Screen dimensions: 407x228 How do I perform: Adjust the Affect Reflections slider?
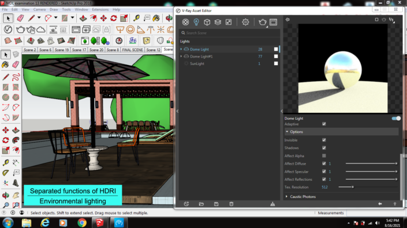[x=371, y=179]
